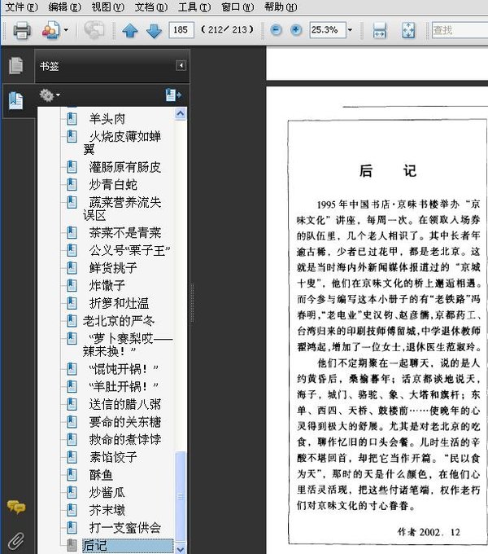Open the Bookmarks panel icon in sidebar
Image resolution: width=488 pixels, height=554 pixels.
point(16,101)
